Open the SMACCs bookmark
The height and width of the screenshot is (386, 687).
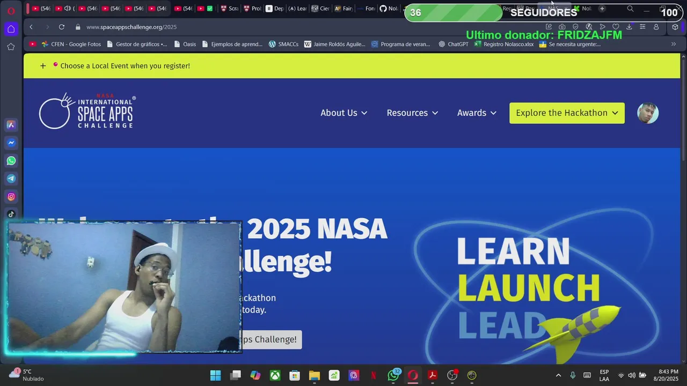pyautogui.click(x=283, y=44)
